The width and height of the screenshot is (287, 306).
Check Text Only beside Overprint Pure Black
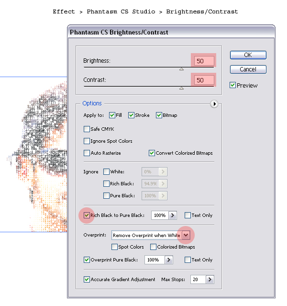click(188, 260)
